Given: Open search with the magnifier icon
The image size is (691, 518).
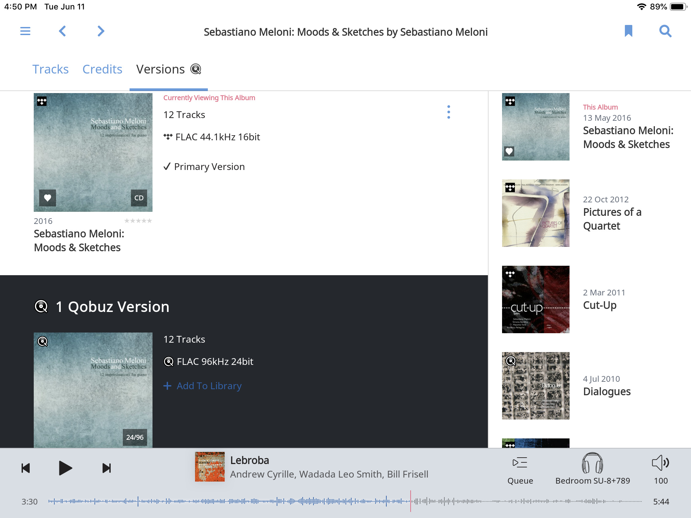Looking at the screenshot, I should point(665,31).
